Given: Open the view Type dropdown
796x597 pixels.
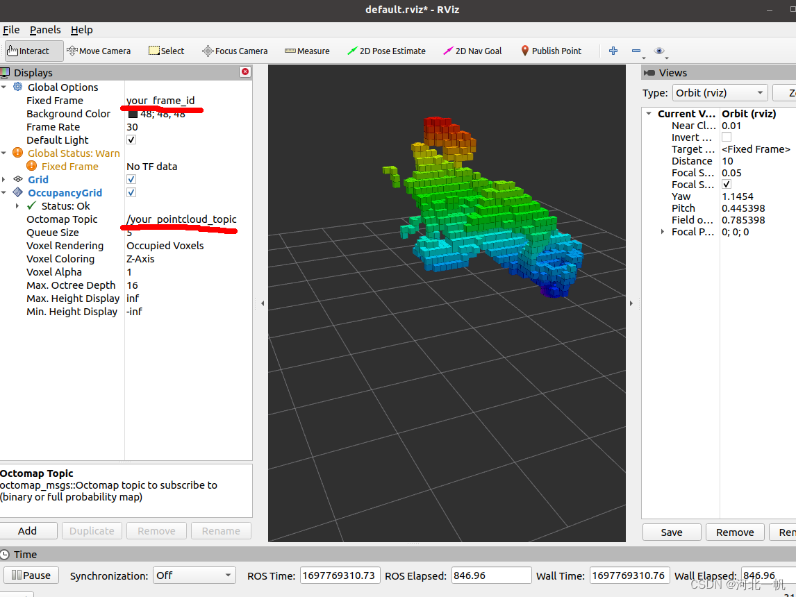Looking at the screenshot, I should (x=720, y=93).
